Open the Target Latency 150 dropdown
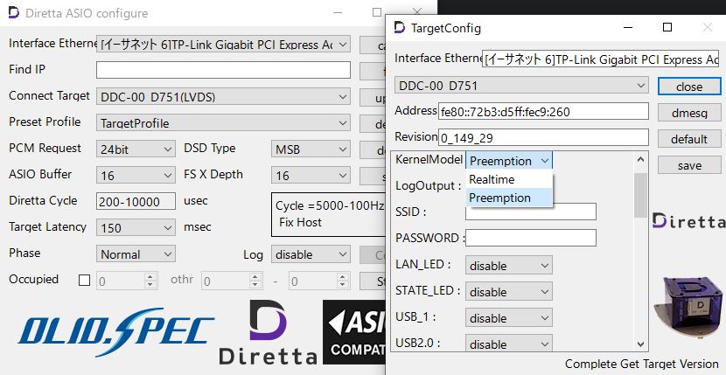 [x=136, y=228]
